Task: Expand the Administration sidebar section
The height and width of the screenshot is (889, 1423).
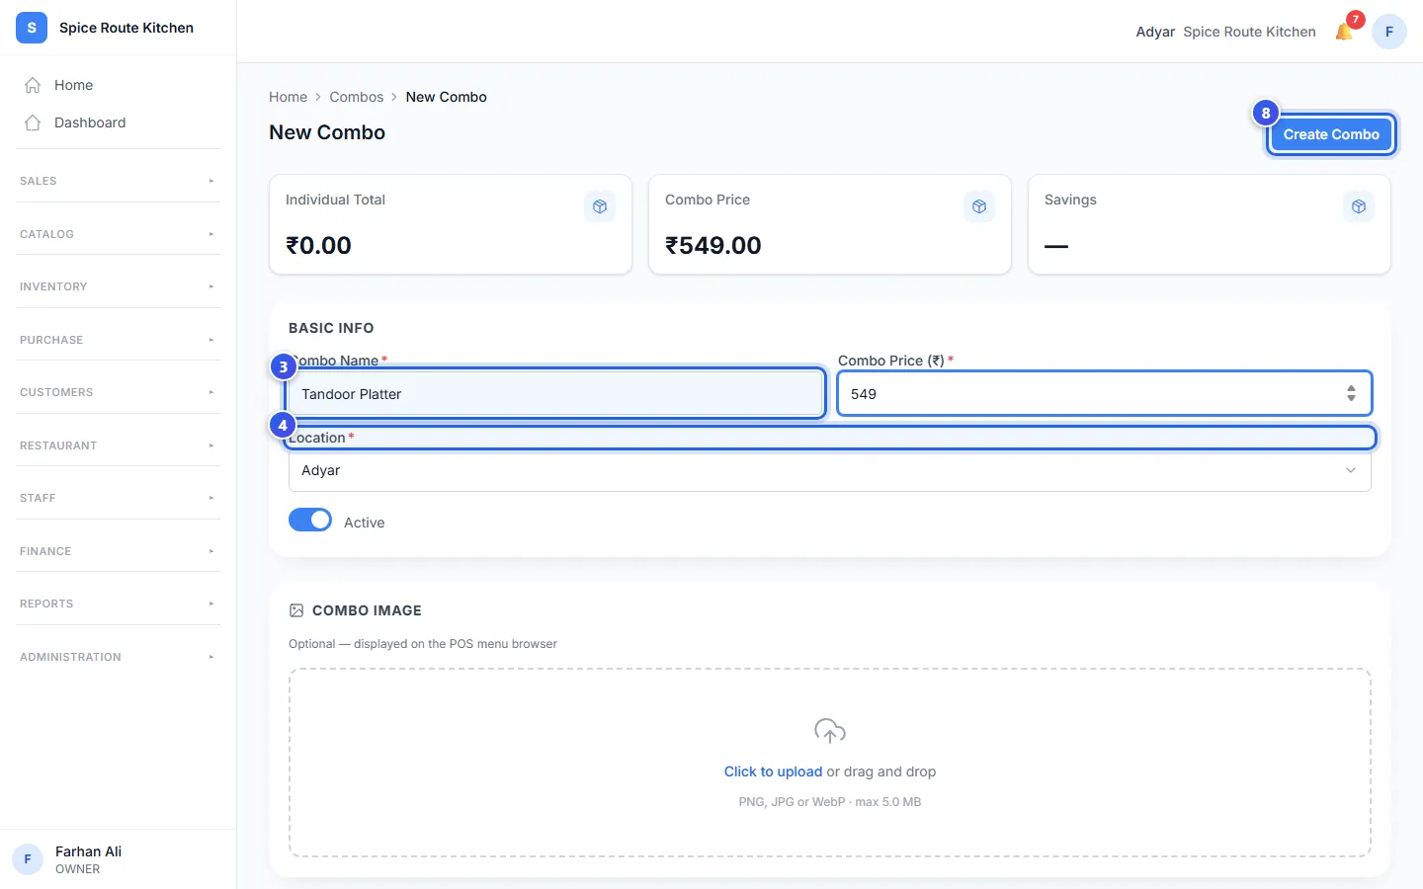Action: [119, 657]
